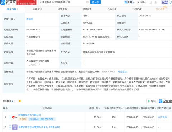
Task: Open the 附近企业 link
Action: tap(122, 72)
